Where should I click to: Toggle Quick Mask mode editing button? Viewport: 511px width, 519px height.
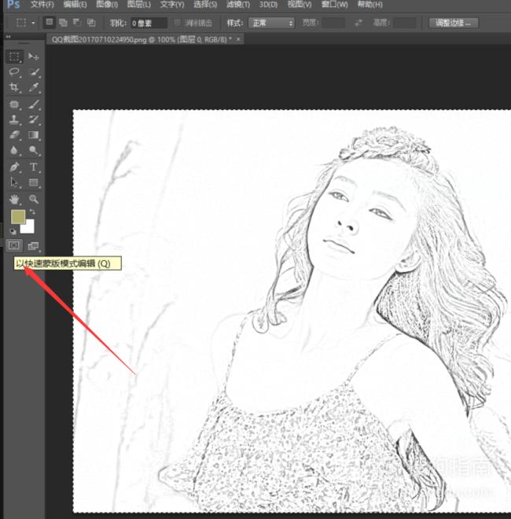pyautogui.click(x=14, y=245)
